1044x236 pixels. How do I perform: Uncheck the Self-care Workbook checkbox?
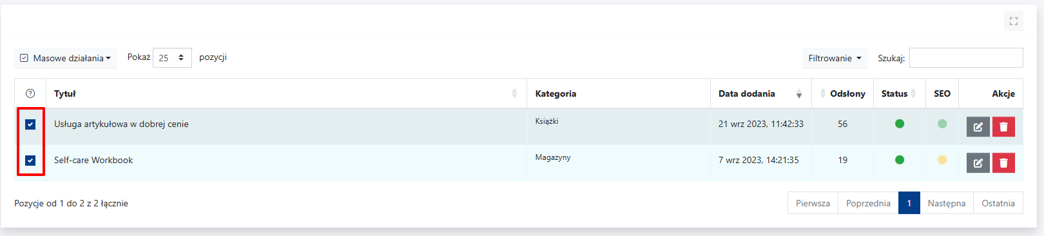point(30,160)
